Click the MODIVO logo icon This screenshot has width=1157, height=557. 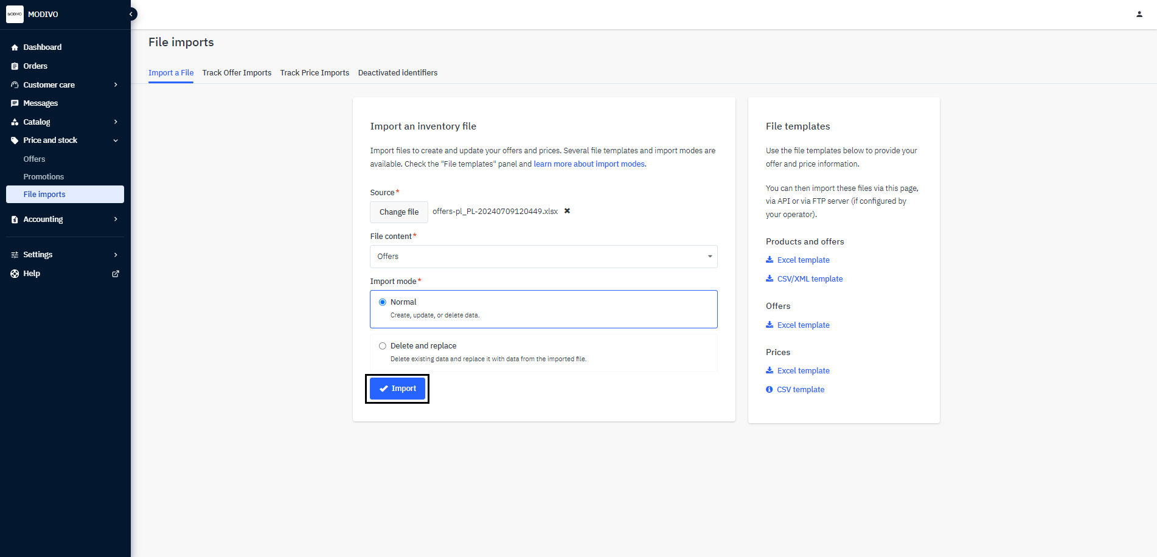tap(15, 14)
